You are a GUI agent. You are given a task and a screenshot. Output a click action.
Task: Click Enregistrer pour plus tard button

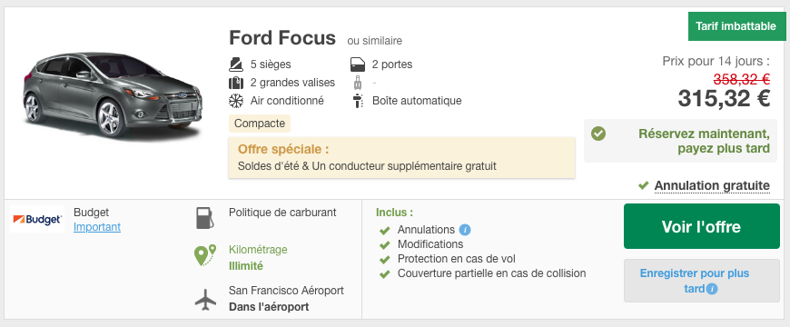pyautogui.click(x=701, y=281)
